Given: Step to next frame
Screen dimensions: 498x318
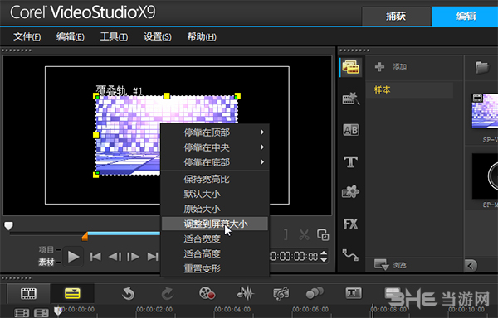Looking at the screenshot, I should 133,257.
